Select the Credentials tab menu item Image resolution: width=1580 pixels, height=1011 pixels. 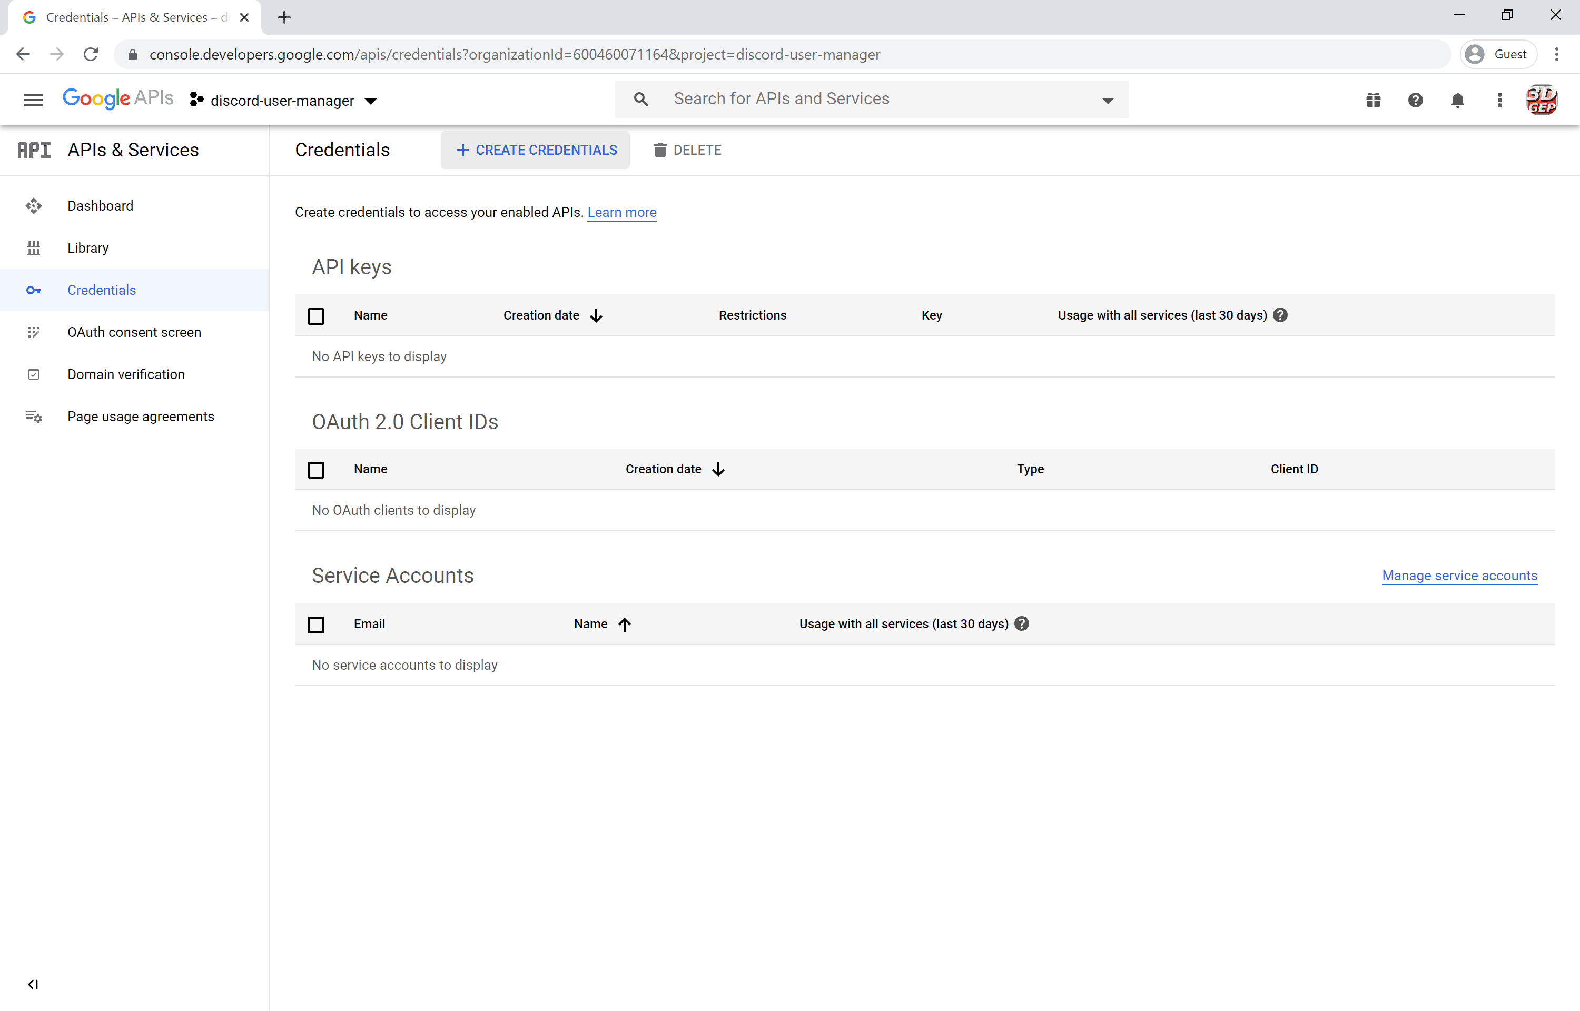[x=101, y=290]
